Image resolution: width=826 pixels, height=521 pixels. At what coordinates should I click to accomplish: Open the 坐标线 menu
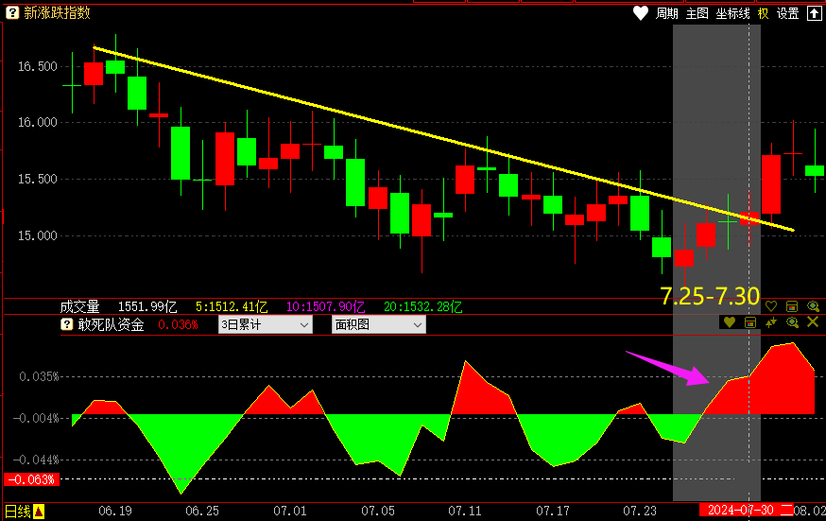[732, 13]
